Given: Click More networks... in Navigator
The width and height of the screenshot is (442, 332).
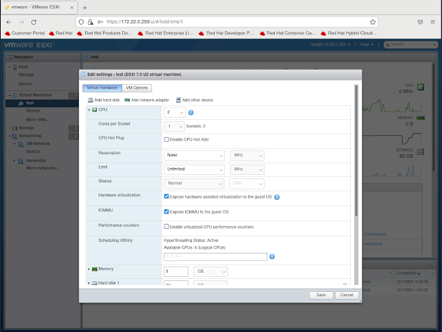Looking at the screenshot, I should pos(43,168).
